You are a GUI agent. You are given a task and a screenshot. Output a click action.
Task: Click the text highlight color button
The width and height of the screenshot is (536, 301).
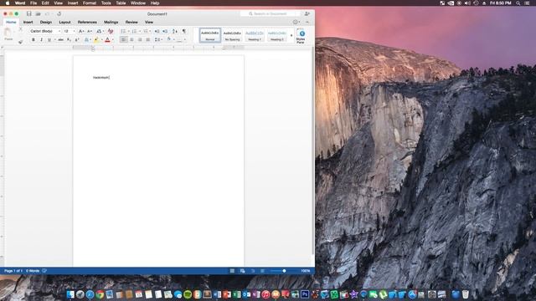[96, 40]
